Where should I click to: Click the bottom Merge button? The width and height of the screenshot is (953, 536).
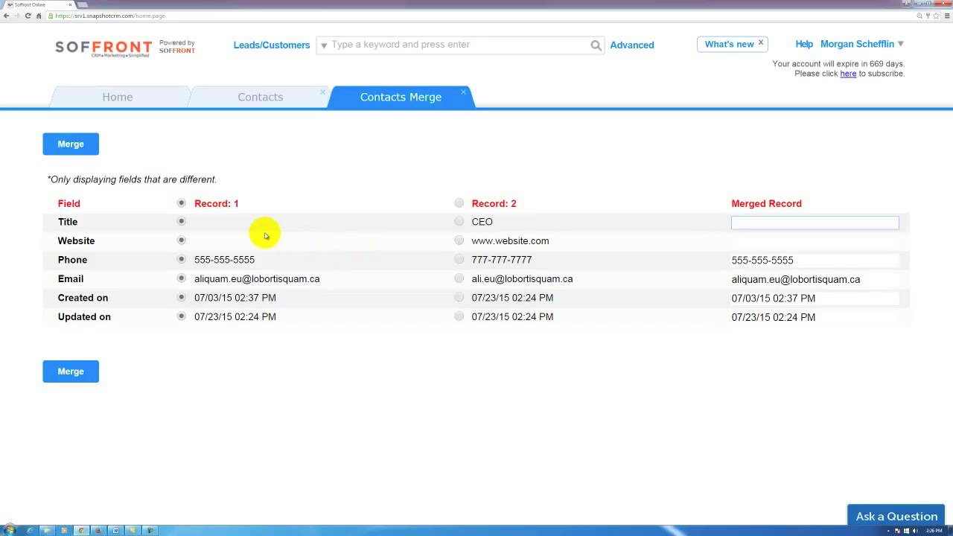71,371
